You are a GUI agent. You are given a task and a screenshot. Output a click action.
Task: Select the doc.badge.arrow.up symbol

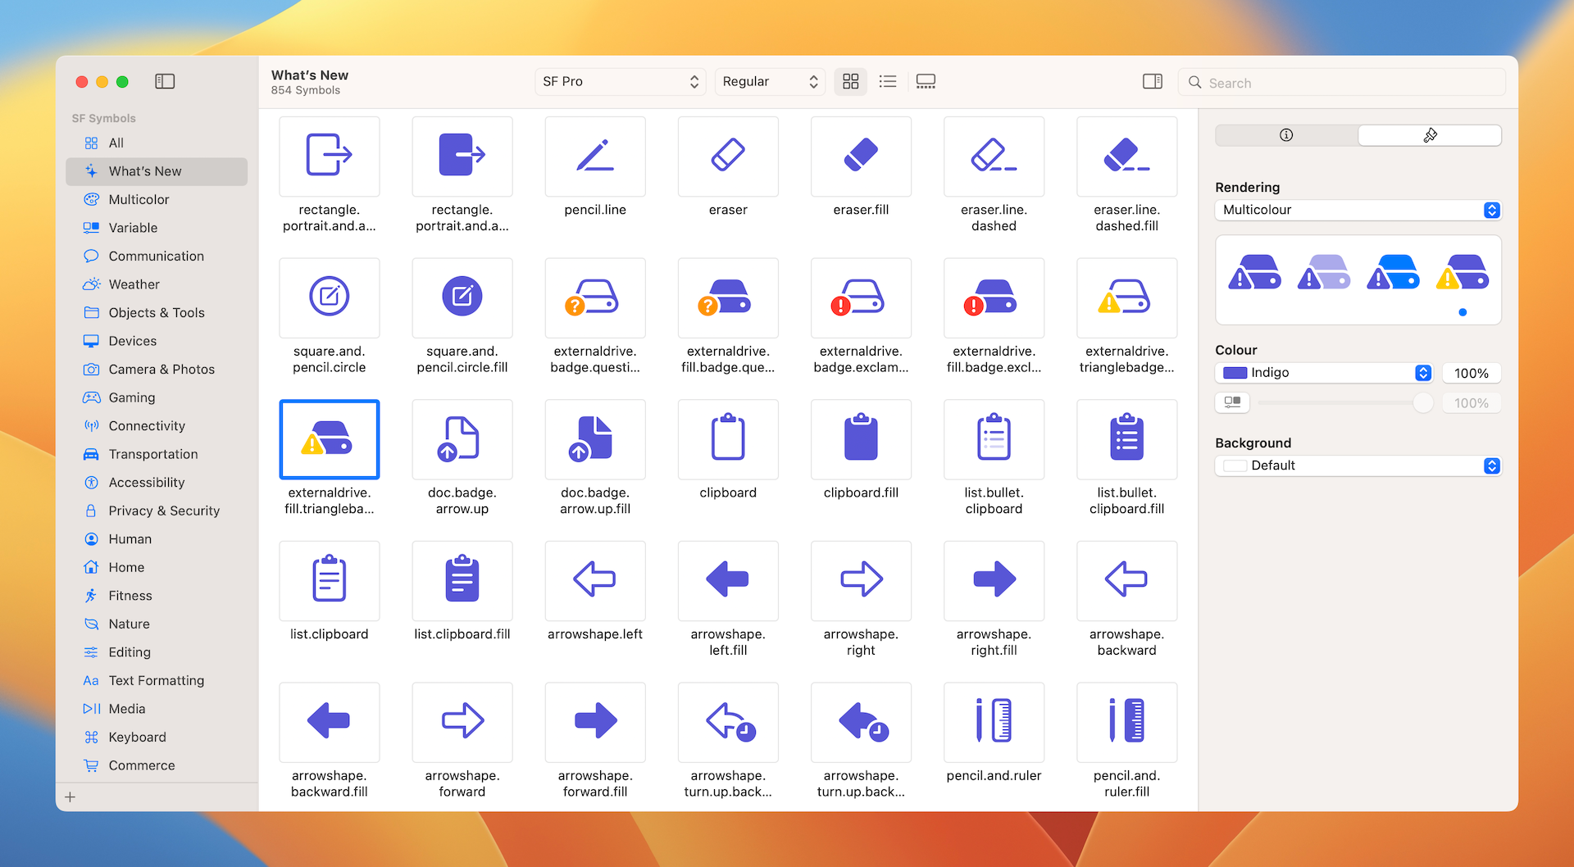point(462,438)
